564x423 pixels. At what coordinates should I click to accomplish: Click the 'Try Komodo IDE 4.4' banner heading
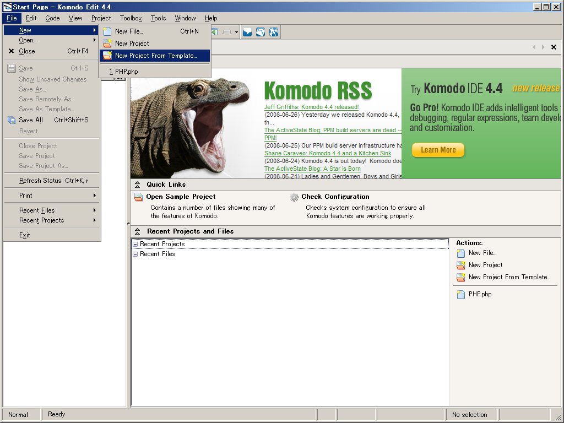[x=457, y=89]
